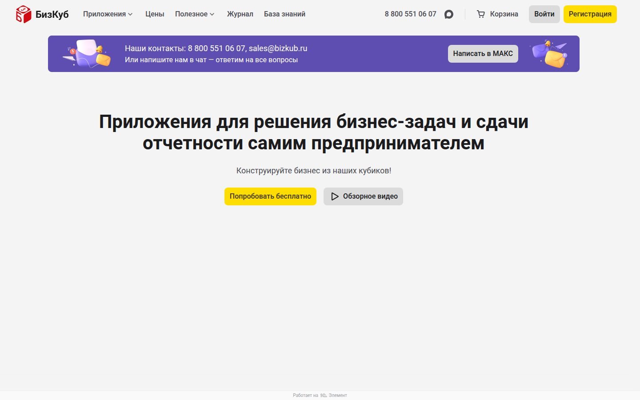Expand the Приложения dropdown menu
This screenshot has height=400, width=640.
[108, 14]
